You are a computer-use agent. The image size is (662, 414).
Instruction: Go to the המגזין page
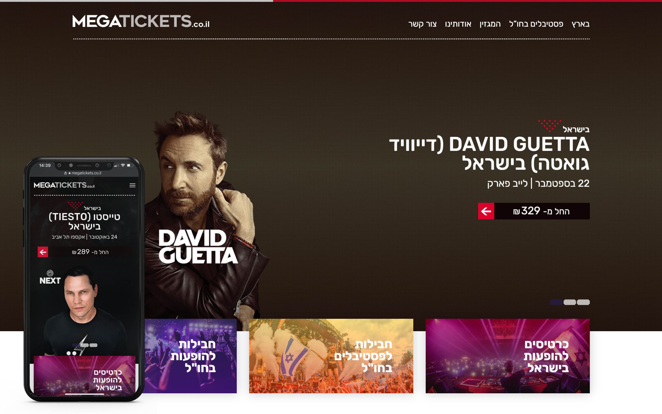point(490,24)
